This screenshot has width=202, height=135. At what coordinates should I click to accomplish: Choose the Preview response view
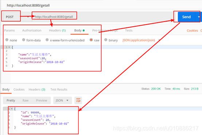pyautogui.click(x=42, y=101)
